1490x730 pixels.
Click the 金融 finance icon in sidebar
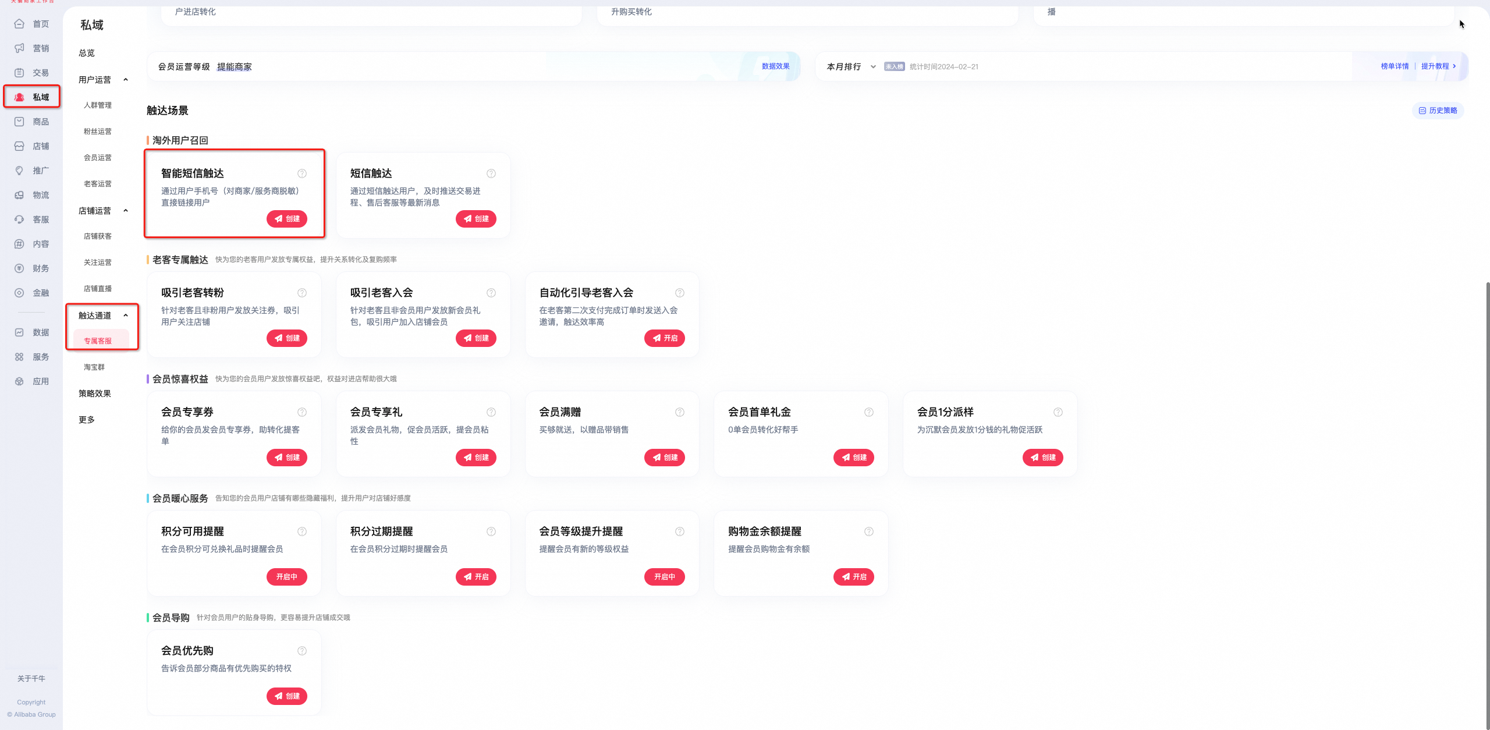19,293
